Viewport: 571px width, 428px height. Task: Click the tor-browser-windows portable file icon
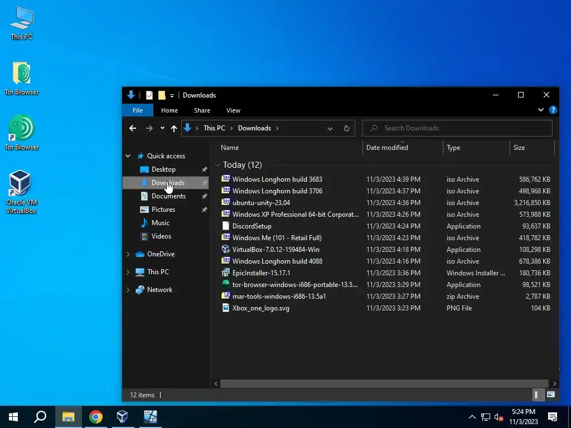pyautogui.click(x=226, y=284)
